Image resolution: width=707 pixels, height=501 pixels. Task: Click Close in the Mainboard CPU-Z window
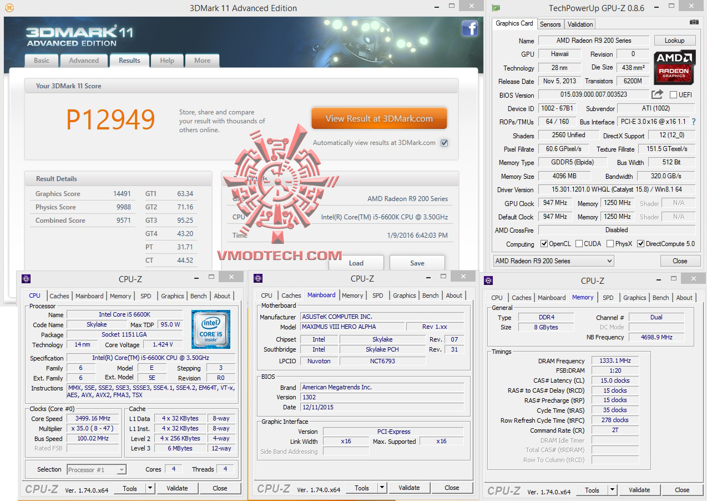tap(452, 488)
